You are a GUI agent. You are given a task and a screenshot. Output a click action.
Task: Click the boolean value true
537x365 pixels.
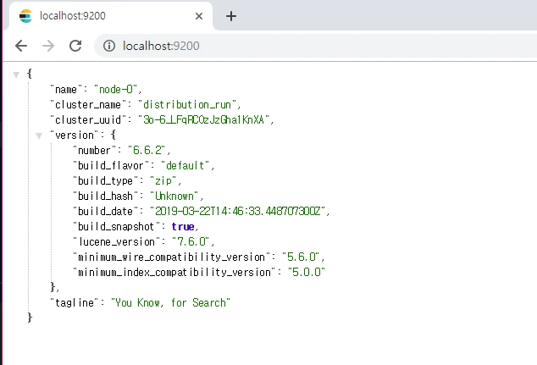click(x=183, y=226)
